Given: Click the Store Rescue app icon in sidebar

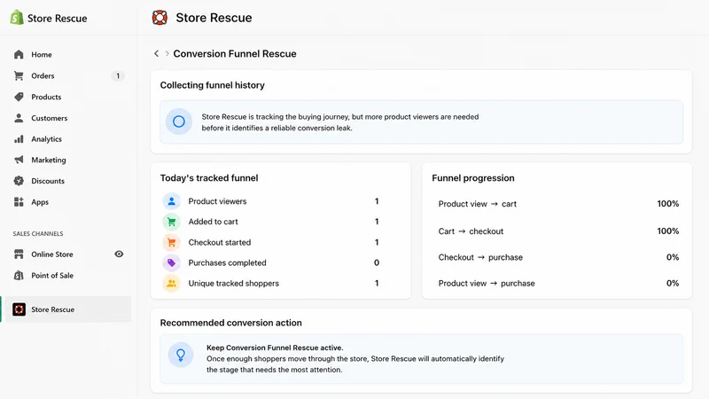Looking at the screenshot, I should click(x=19, y=309).
